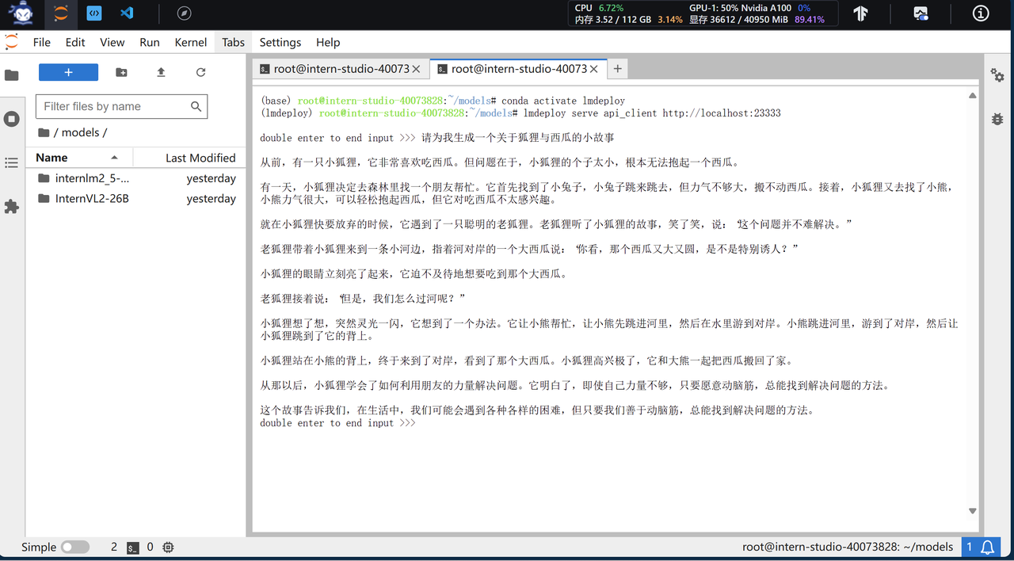Open the Tabs menu
Image resolution: width=1014 pixels, height=561 pixels.
(x=233, y=42)
